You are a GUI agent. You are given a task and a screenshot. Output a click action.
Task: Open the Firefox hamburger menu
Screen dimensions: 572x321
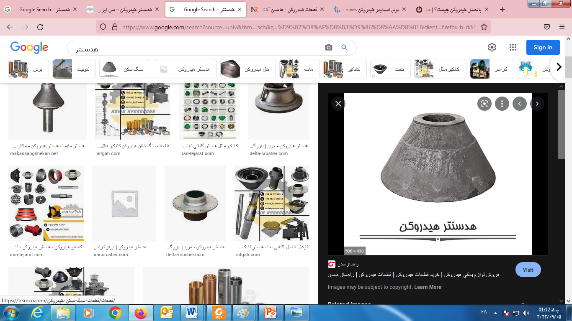(562, 27)
